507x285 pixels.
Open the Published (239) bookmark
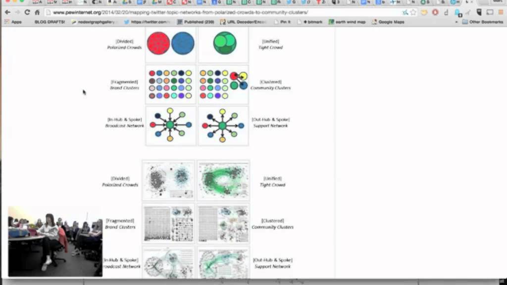196,22
